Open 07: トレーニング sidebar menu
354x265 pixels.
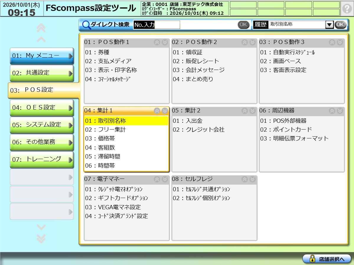pyautogui.click(x=42, y=160)
